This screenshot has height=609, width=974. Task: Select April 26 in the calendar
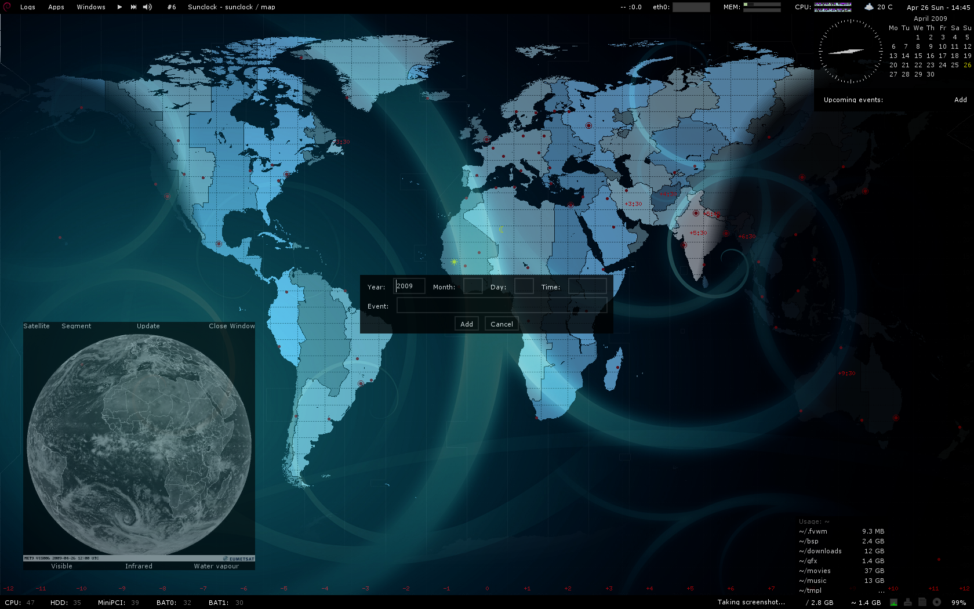tap(967, 65)
